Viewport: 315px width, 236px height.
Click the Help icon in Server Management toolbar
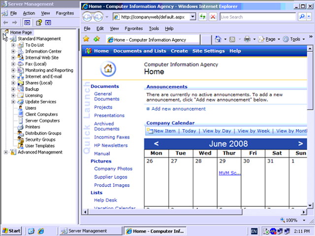click(x=39, y=23)
